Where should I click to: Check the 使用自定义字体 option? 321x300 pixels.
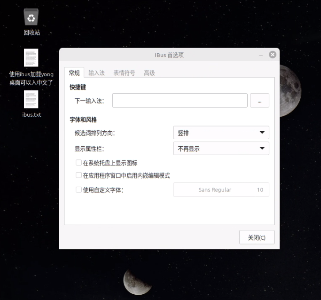pos(79,190)
